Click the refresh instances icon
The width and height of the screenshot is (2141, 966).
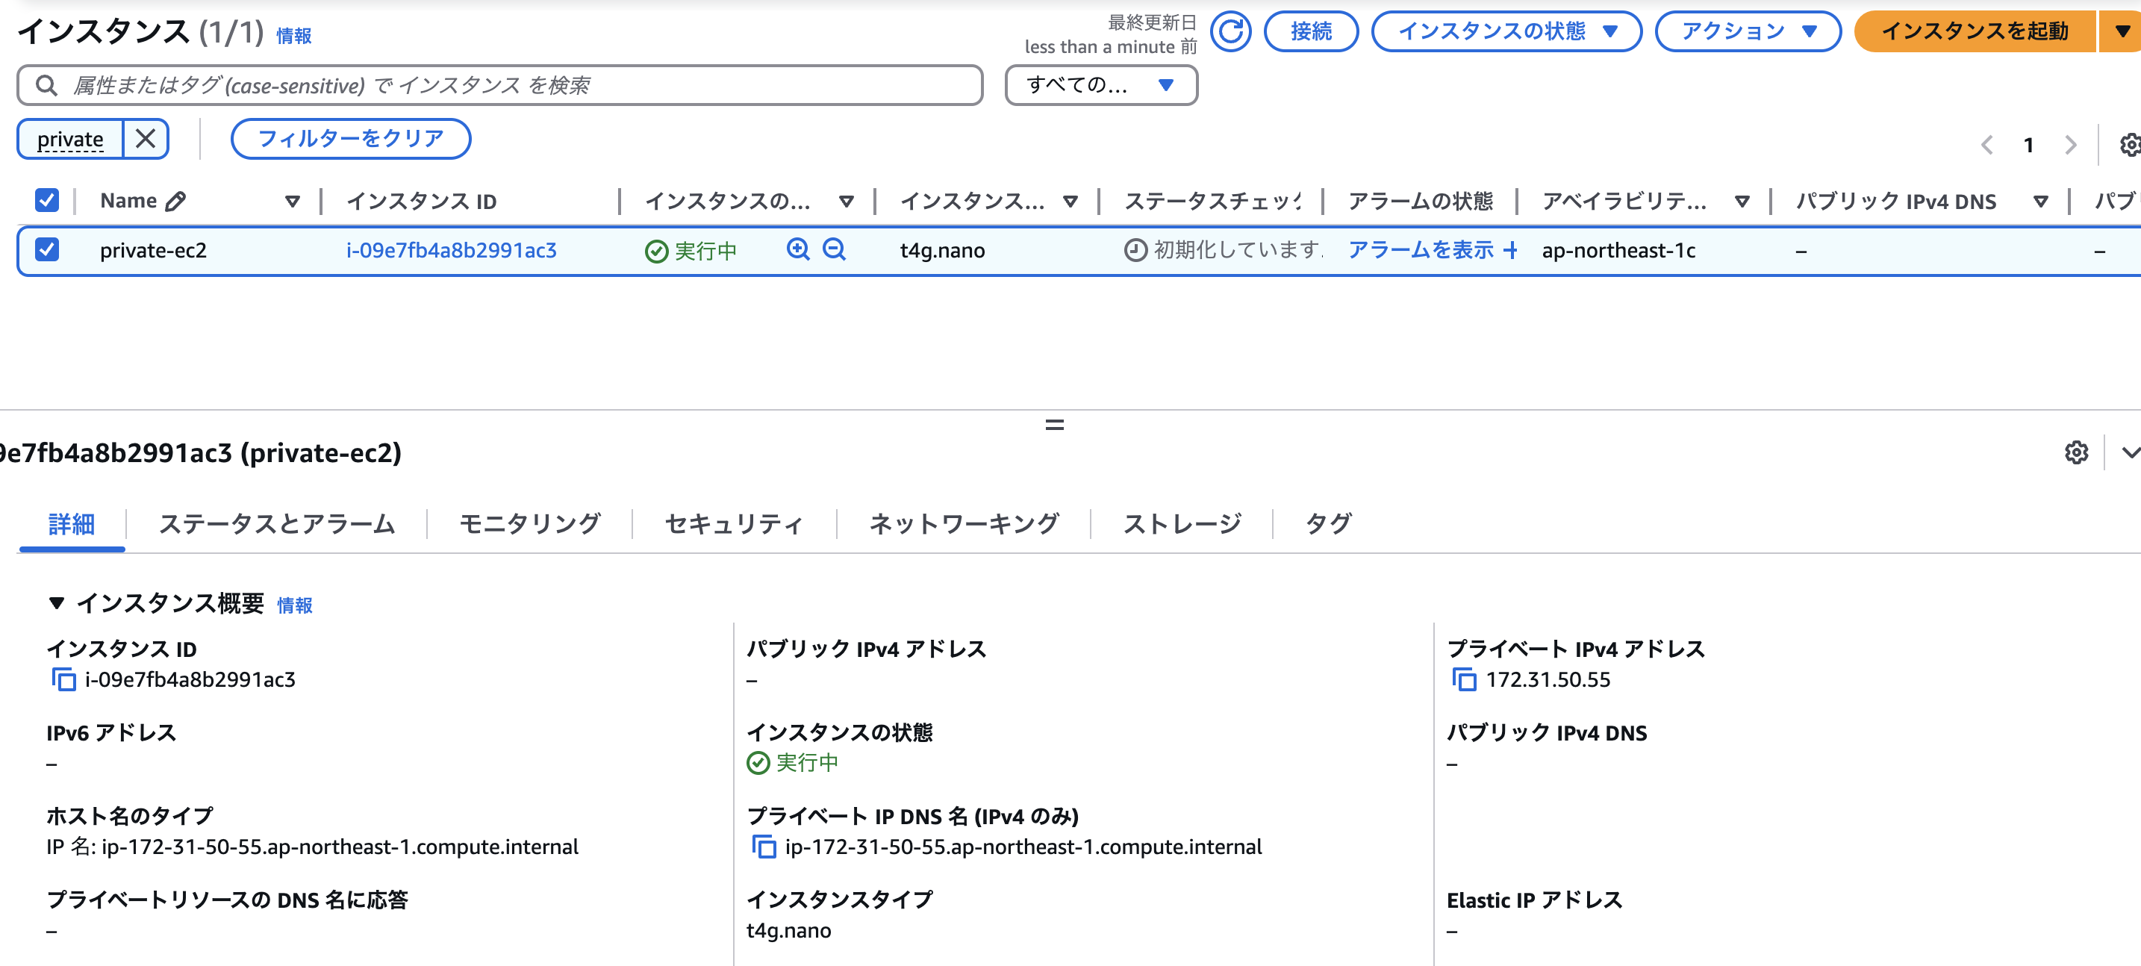click(x=1230, y=31)
